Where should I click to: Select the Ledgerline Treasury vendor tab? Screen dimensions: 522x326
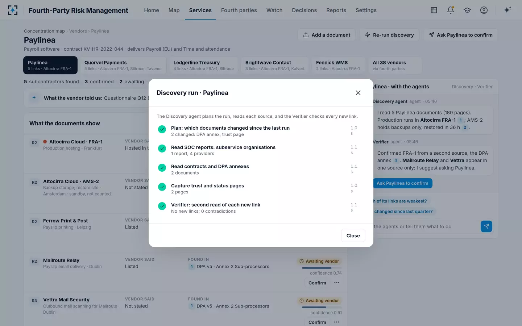tap(204, 65)
